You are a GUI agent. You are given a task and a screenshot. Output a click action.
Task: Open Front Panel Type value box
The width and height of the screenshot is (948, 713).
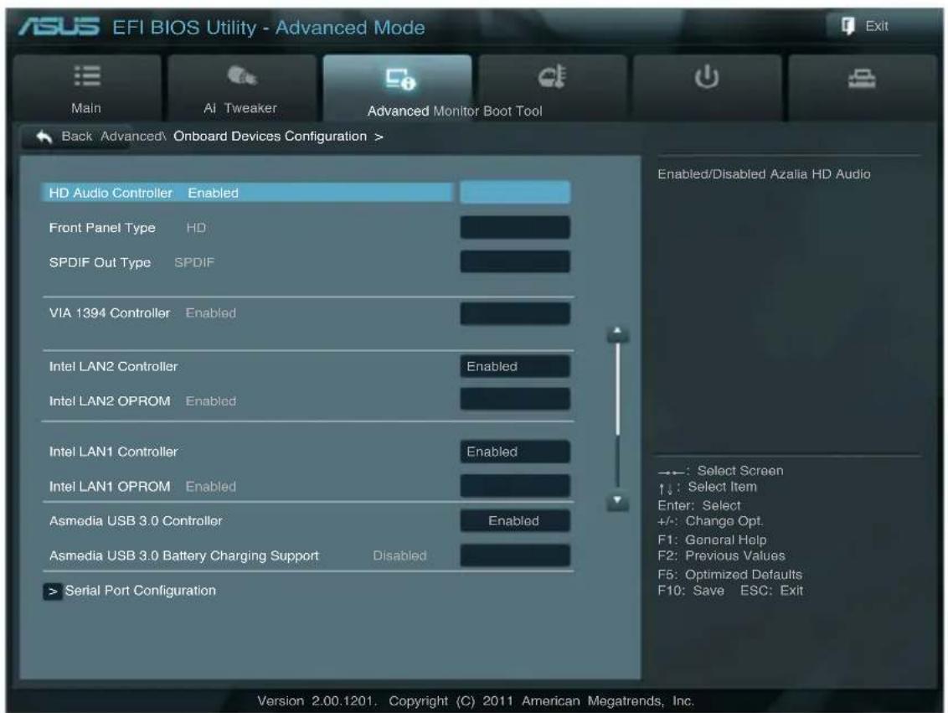pos(514,227)
